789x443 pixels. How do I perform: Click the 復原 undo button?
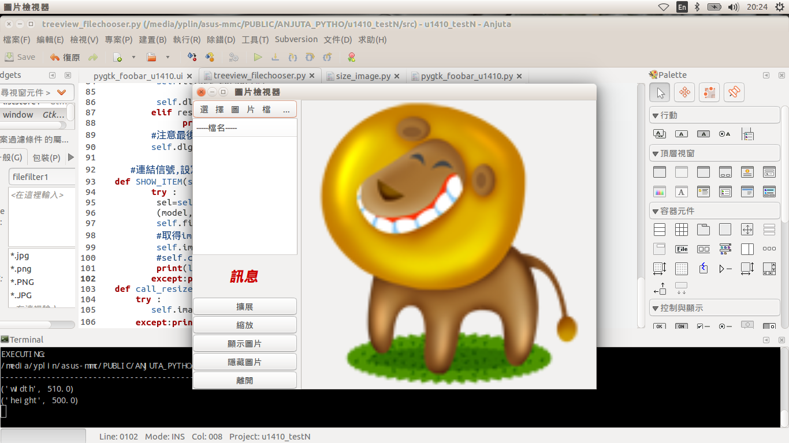click(x=65, y=57)
